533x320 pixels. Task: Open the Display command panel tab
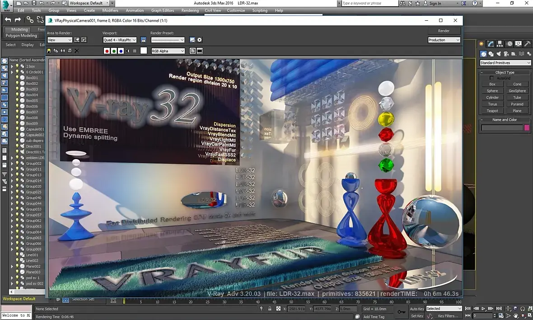pos(519,44)
